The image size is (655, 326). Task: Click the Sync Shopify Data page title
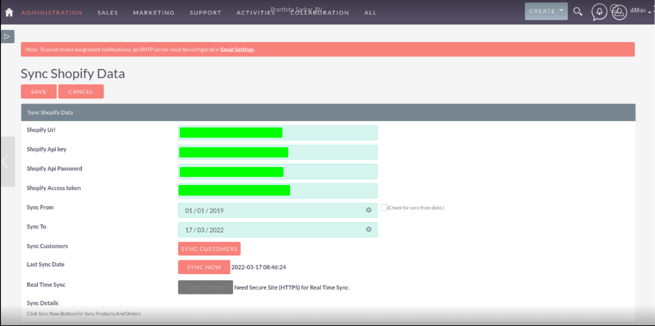73,74
